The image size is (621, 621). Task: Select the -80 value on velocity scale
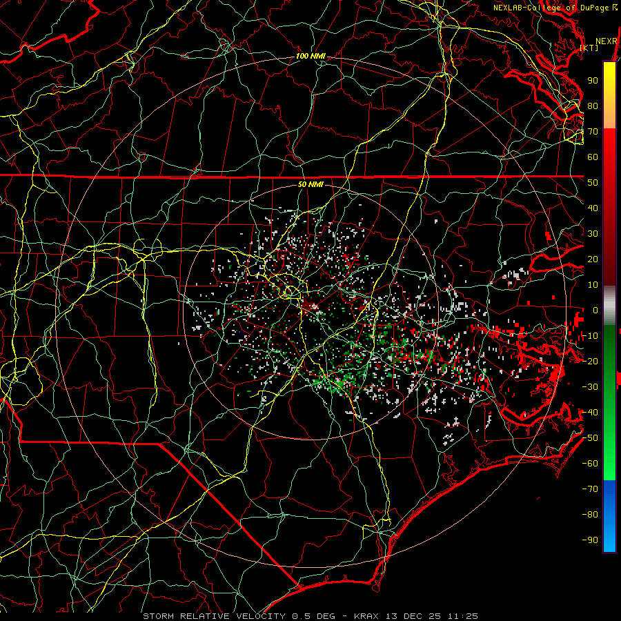590,515
